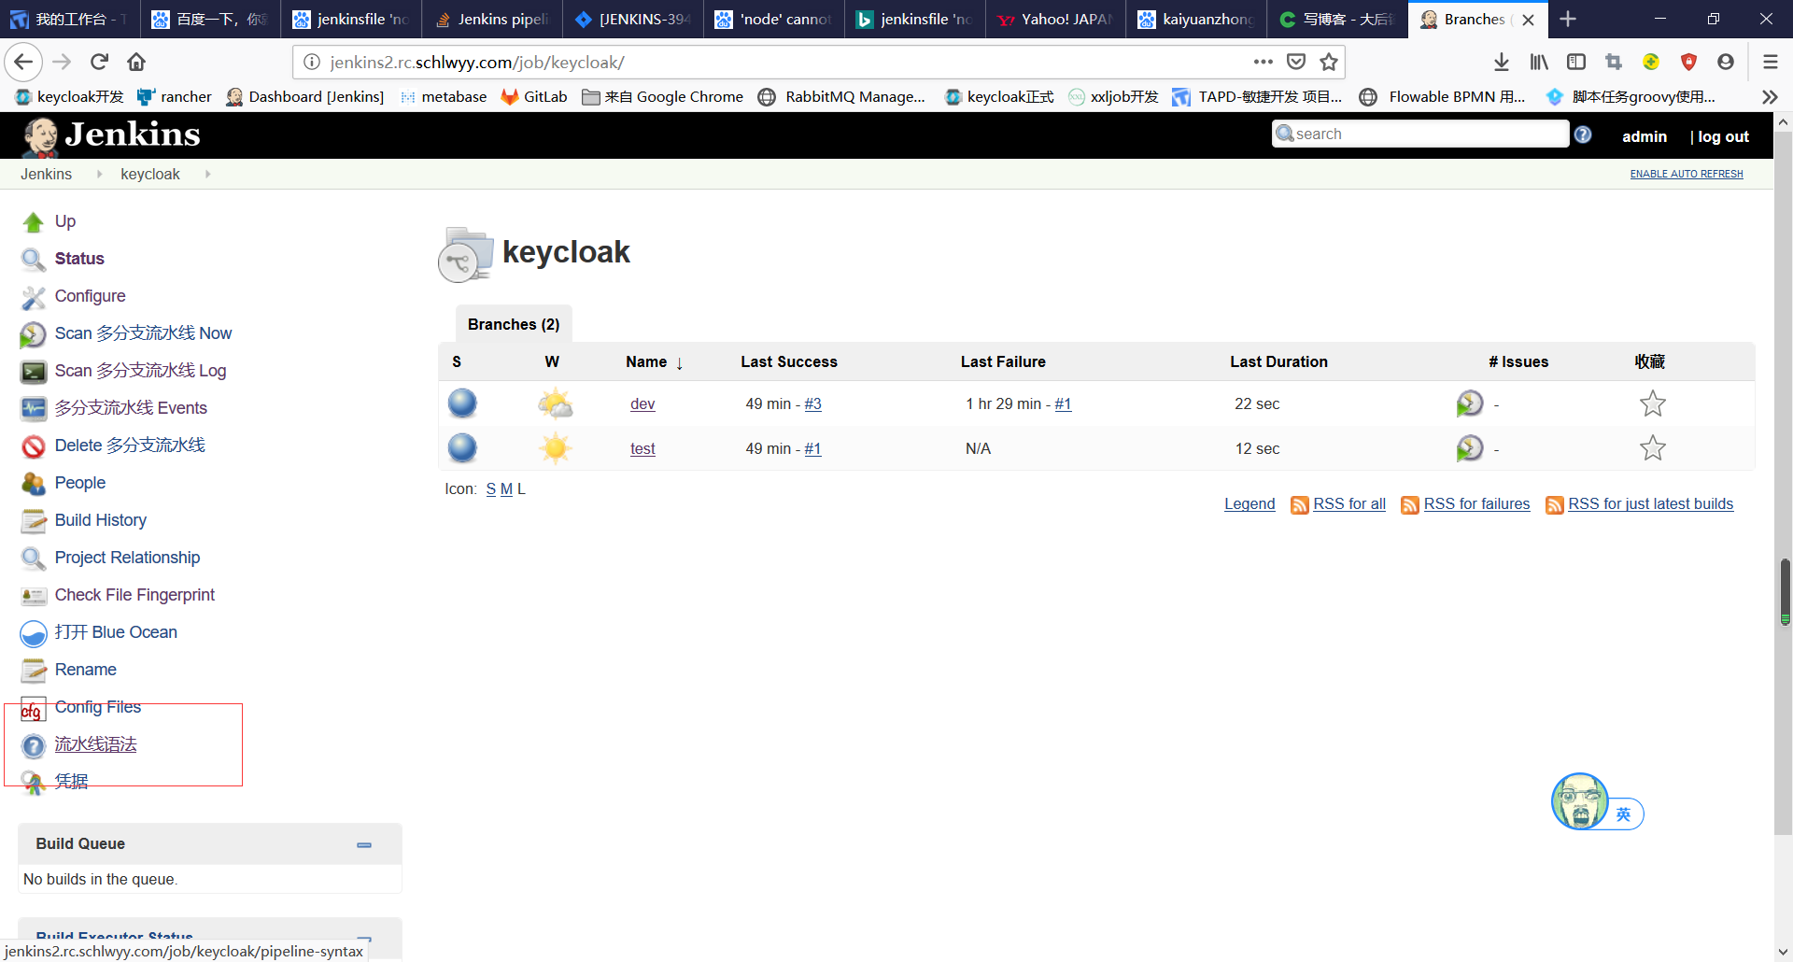
Task: Click the Jenkins logo in header
Action: click(111, 135)
